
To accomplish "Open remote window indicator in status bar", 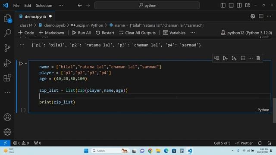I will click(x=5, y=143).
